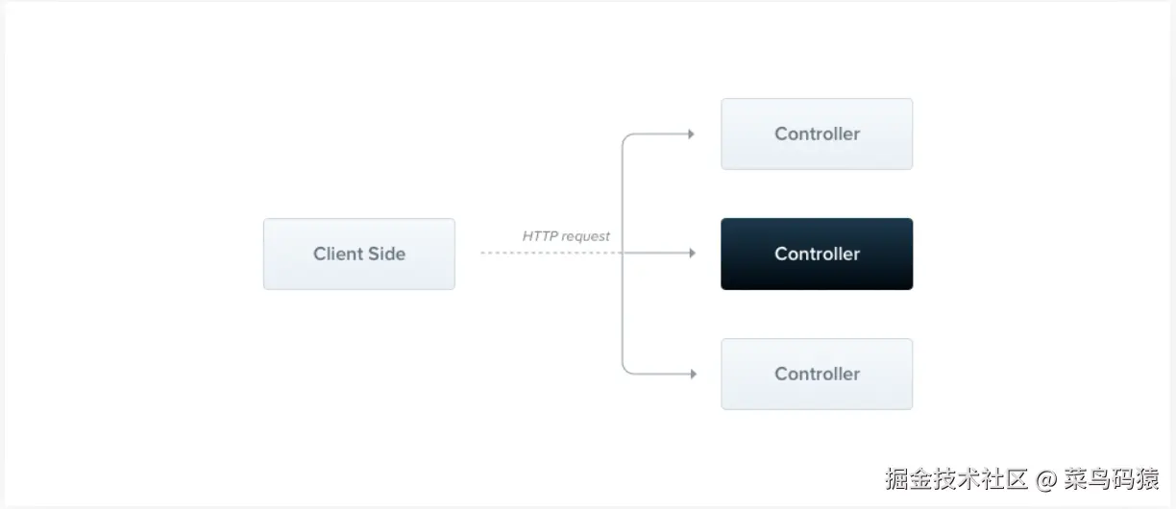The height and width of the screenshot is (509, 1176).
Task: Select the dark highlighted Controller box
Action: pyautogui.click(x=817, y=254)
